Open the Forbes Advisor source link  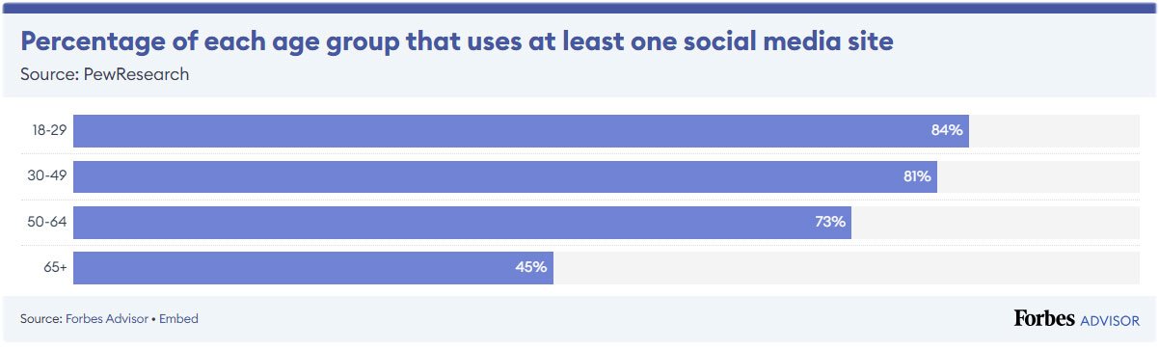pos(106,318)
